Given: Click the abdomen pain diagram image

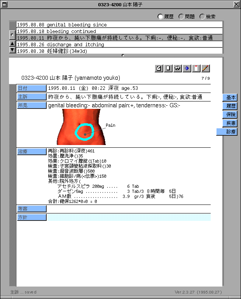Looking at the screenshot, I should pyautogui.click(x=81, y=127).
